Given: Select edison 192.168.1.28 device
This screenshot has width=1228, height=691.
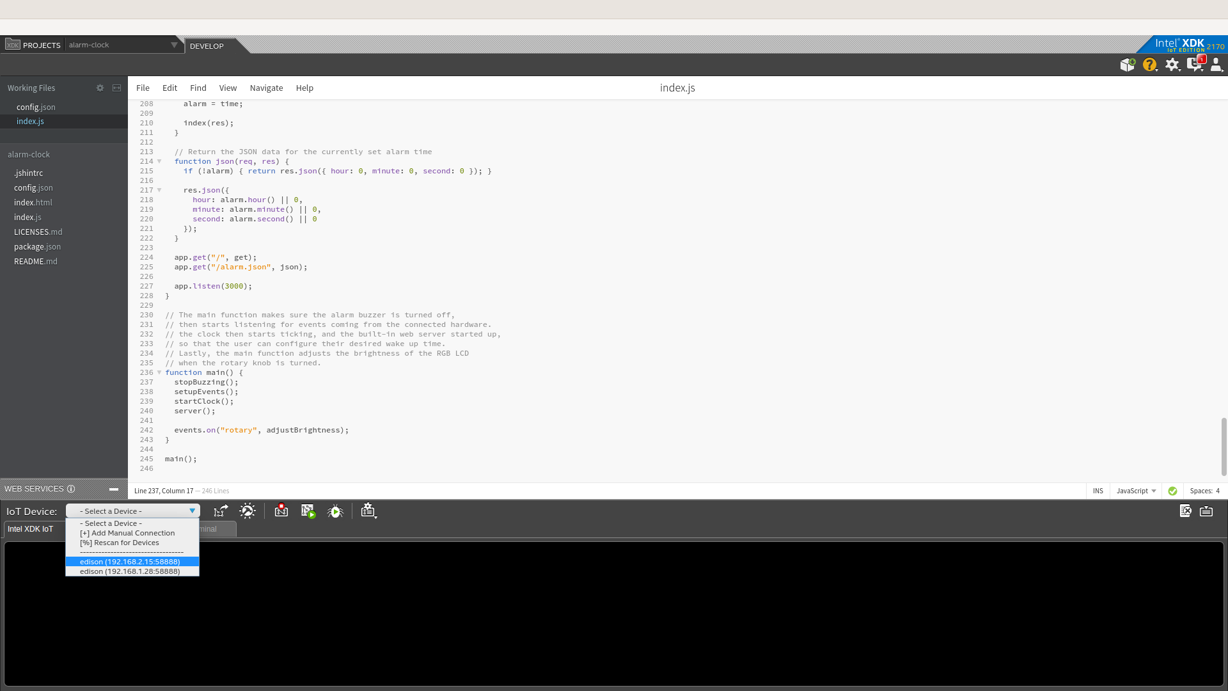Looking at the screenshot, I should coord(132,571).
